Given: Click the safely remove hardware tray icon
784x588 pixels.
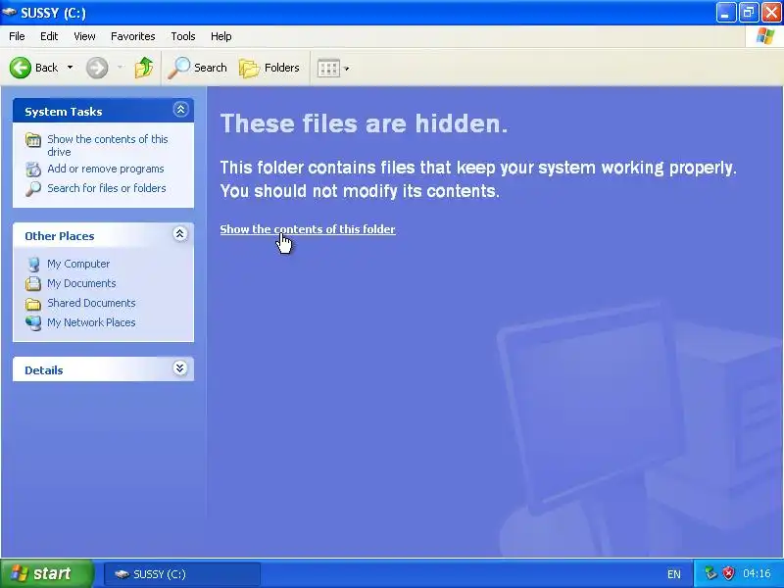Looking at the screenshot, I should click(x=710, y=573).
